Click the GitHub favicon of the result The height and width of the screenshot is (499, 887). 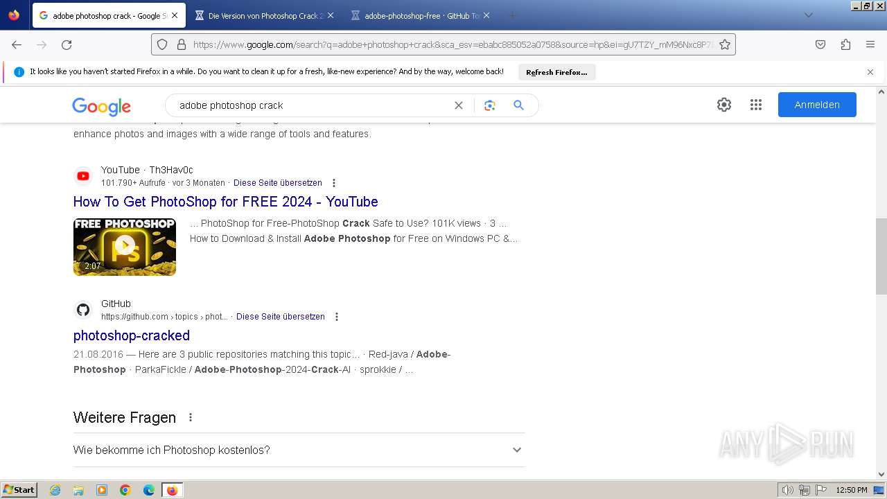click(83, 310)
